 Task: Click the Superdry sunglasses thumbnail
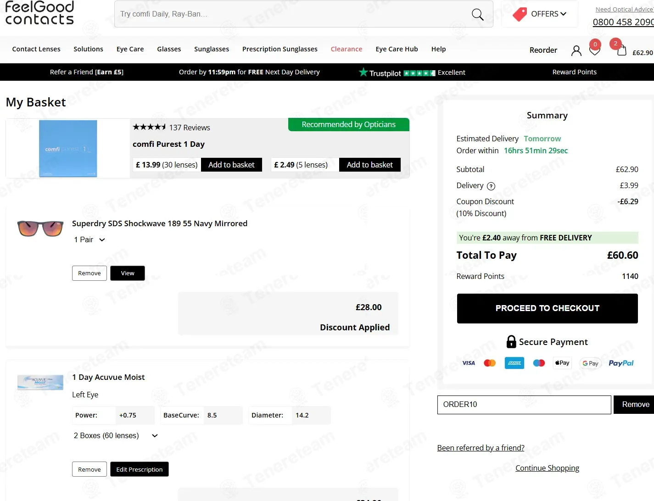coord(40,228)
